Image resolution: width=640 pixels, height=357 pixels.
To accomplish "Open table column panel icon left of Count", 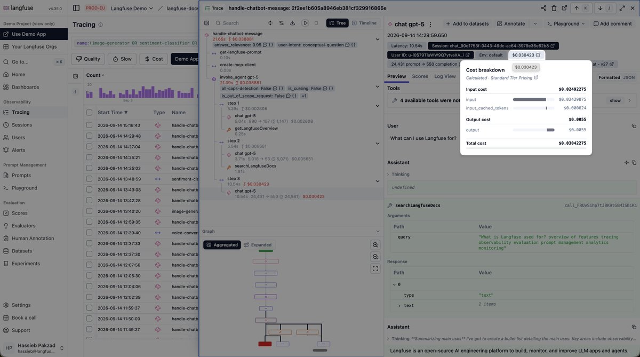I will 75,76.
